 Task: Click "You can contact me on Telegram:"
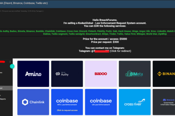click(105, 48)
